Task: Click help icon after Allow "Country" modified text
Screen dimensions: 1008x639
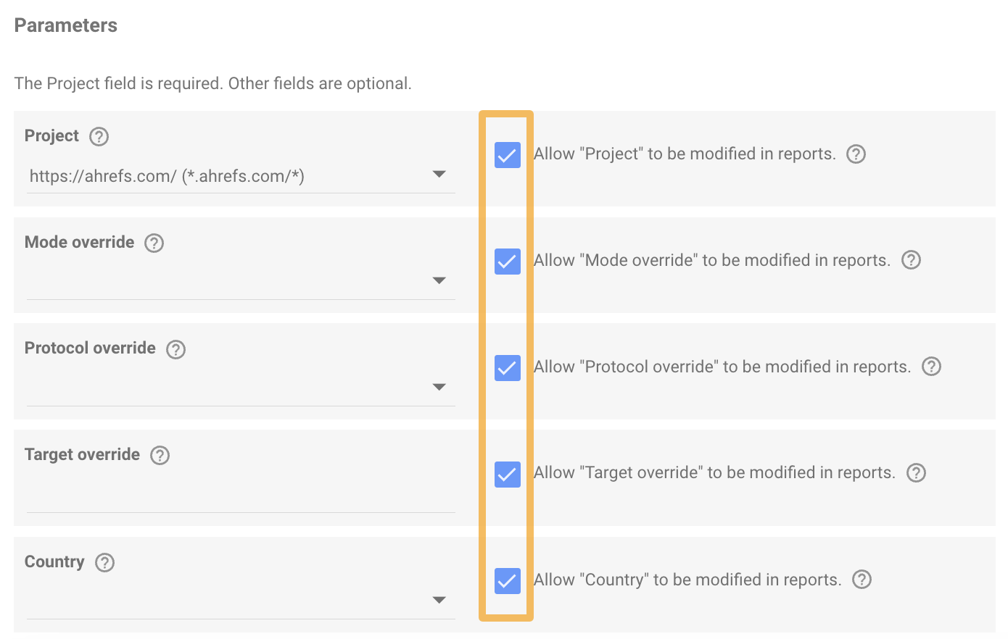Action: pyautogui.click(x=862, y=580)
